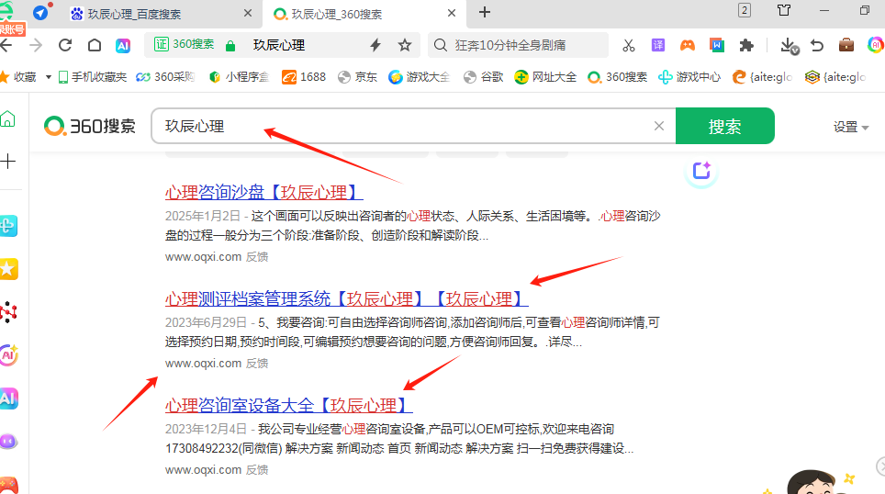
Task: Bookmark this page with the star
Action: 405,45
